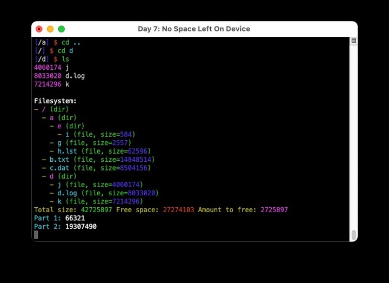Click the 'Part 2: 19307490' result line
Image resolution: width=389 pixels, height=283 pixels.
tap(65, 226)
